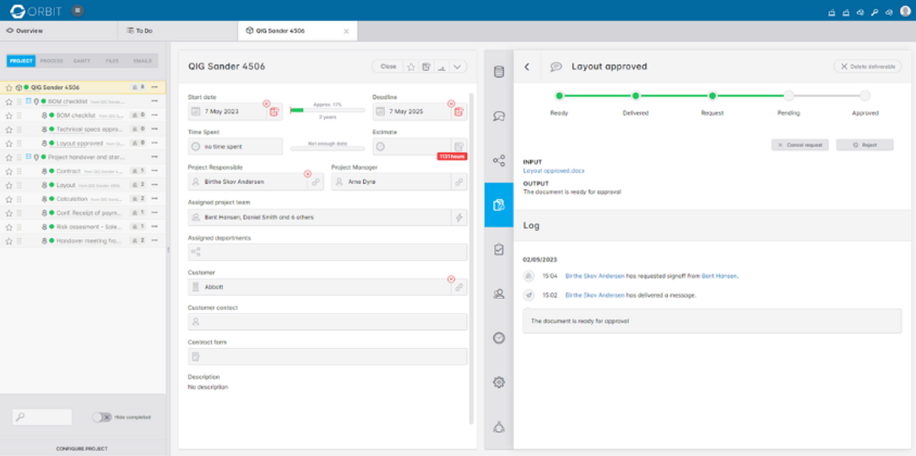Click the share nodes icon in the vertical sidebar

(499, 160)
